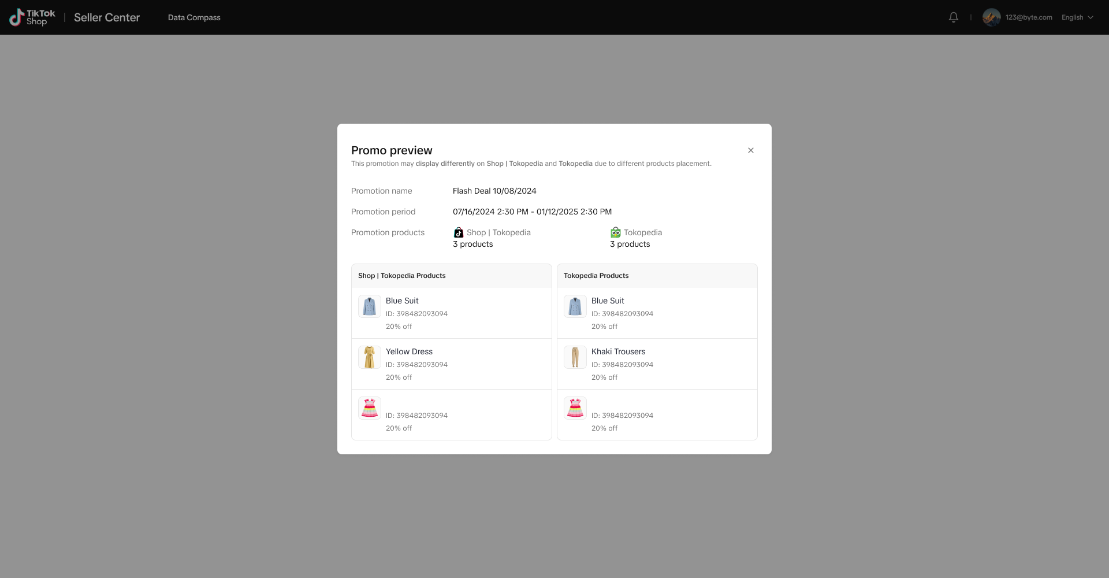1109x578 pixels.
Task: Select Blue Suit thumbnail in Tokopedia Products
Action: (575, 306)
